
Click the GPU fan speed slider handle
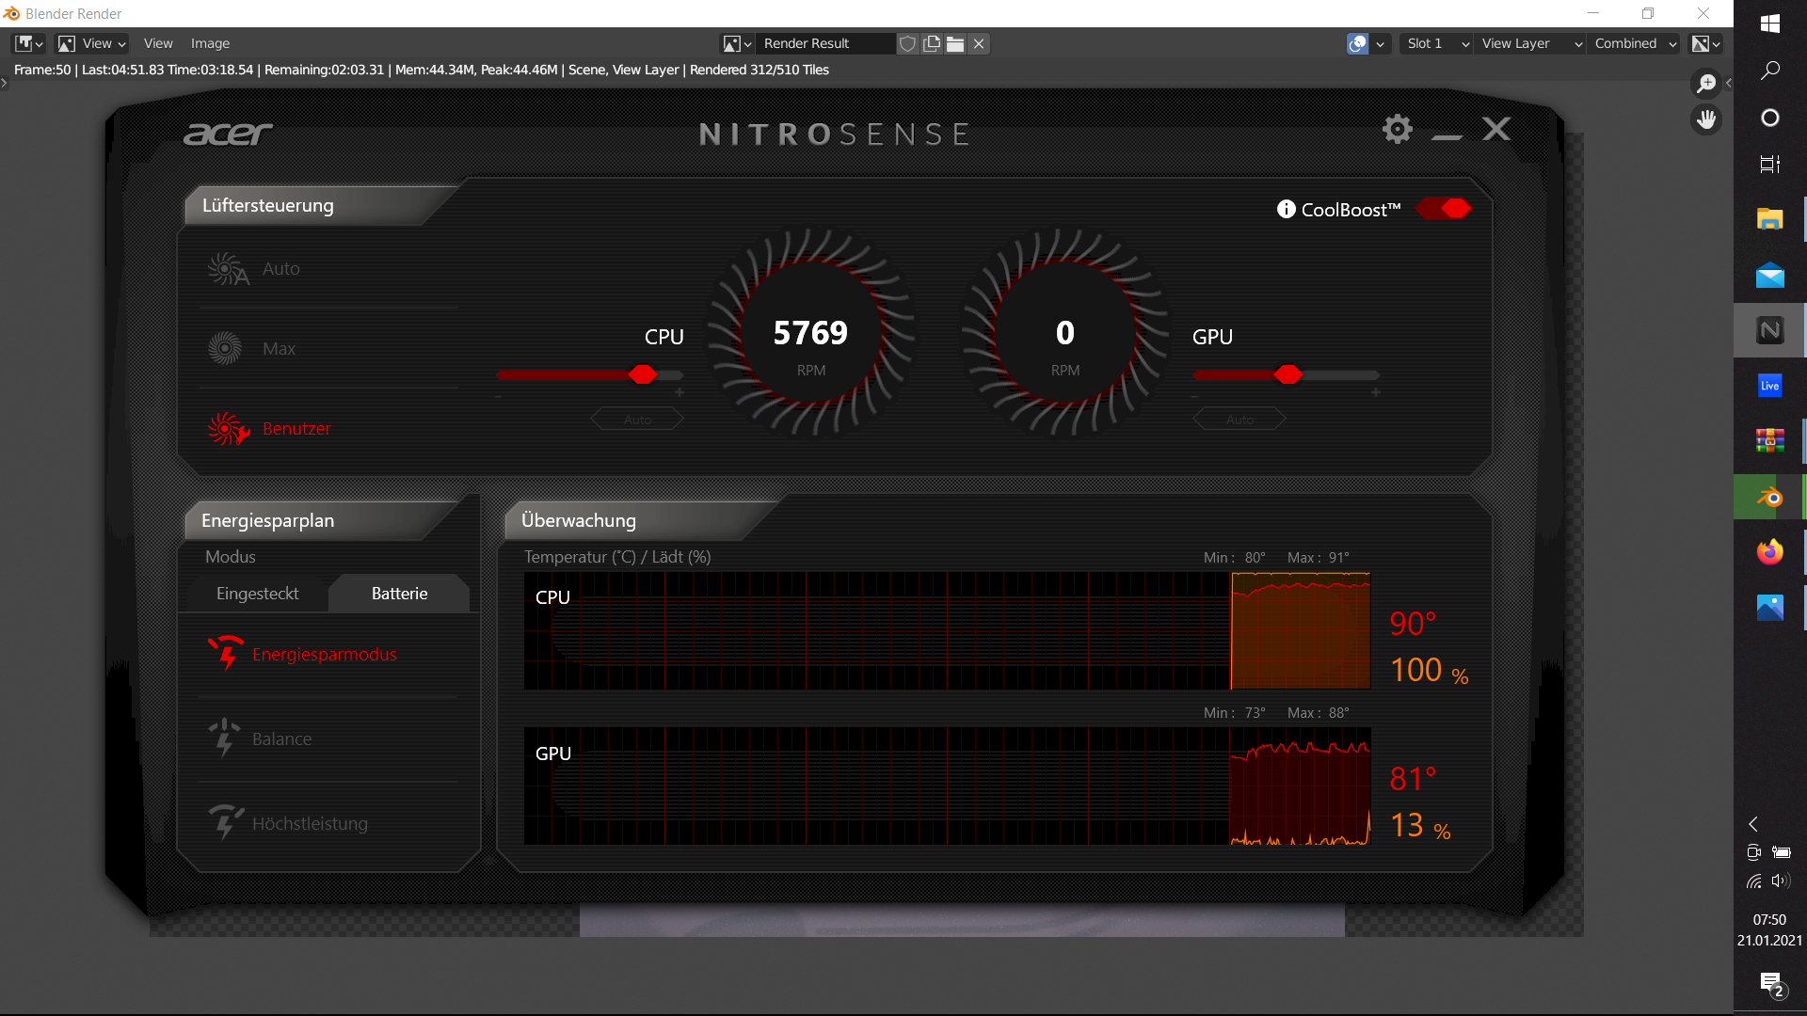(x=1288, y=374)
